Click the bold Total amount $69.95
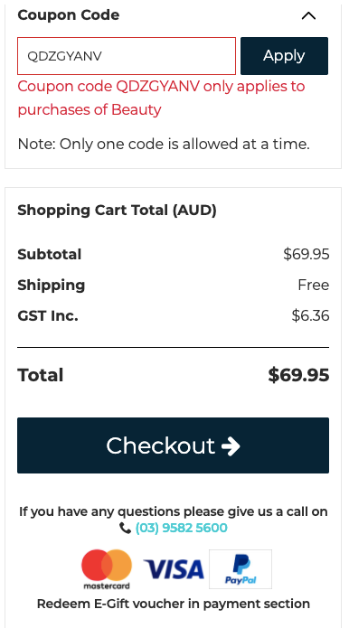Image resolution: width=349 pixels, height=628 pixels. tap(298, 375)
